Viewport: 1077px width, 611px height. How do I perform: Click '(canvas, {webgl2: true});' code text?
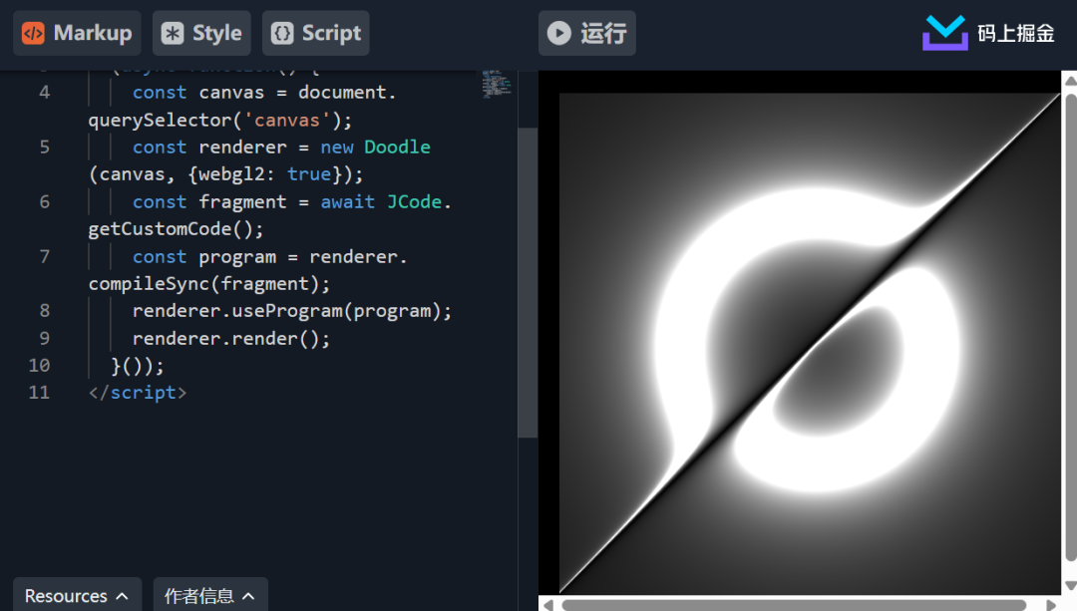(x=225, y=174)
